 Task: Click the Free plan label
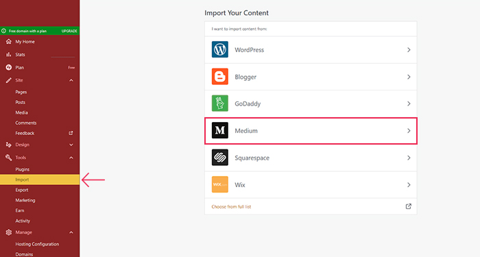click(71, 68)
